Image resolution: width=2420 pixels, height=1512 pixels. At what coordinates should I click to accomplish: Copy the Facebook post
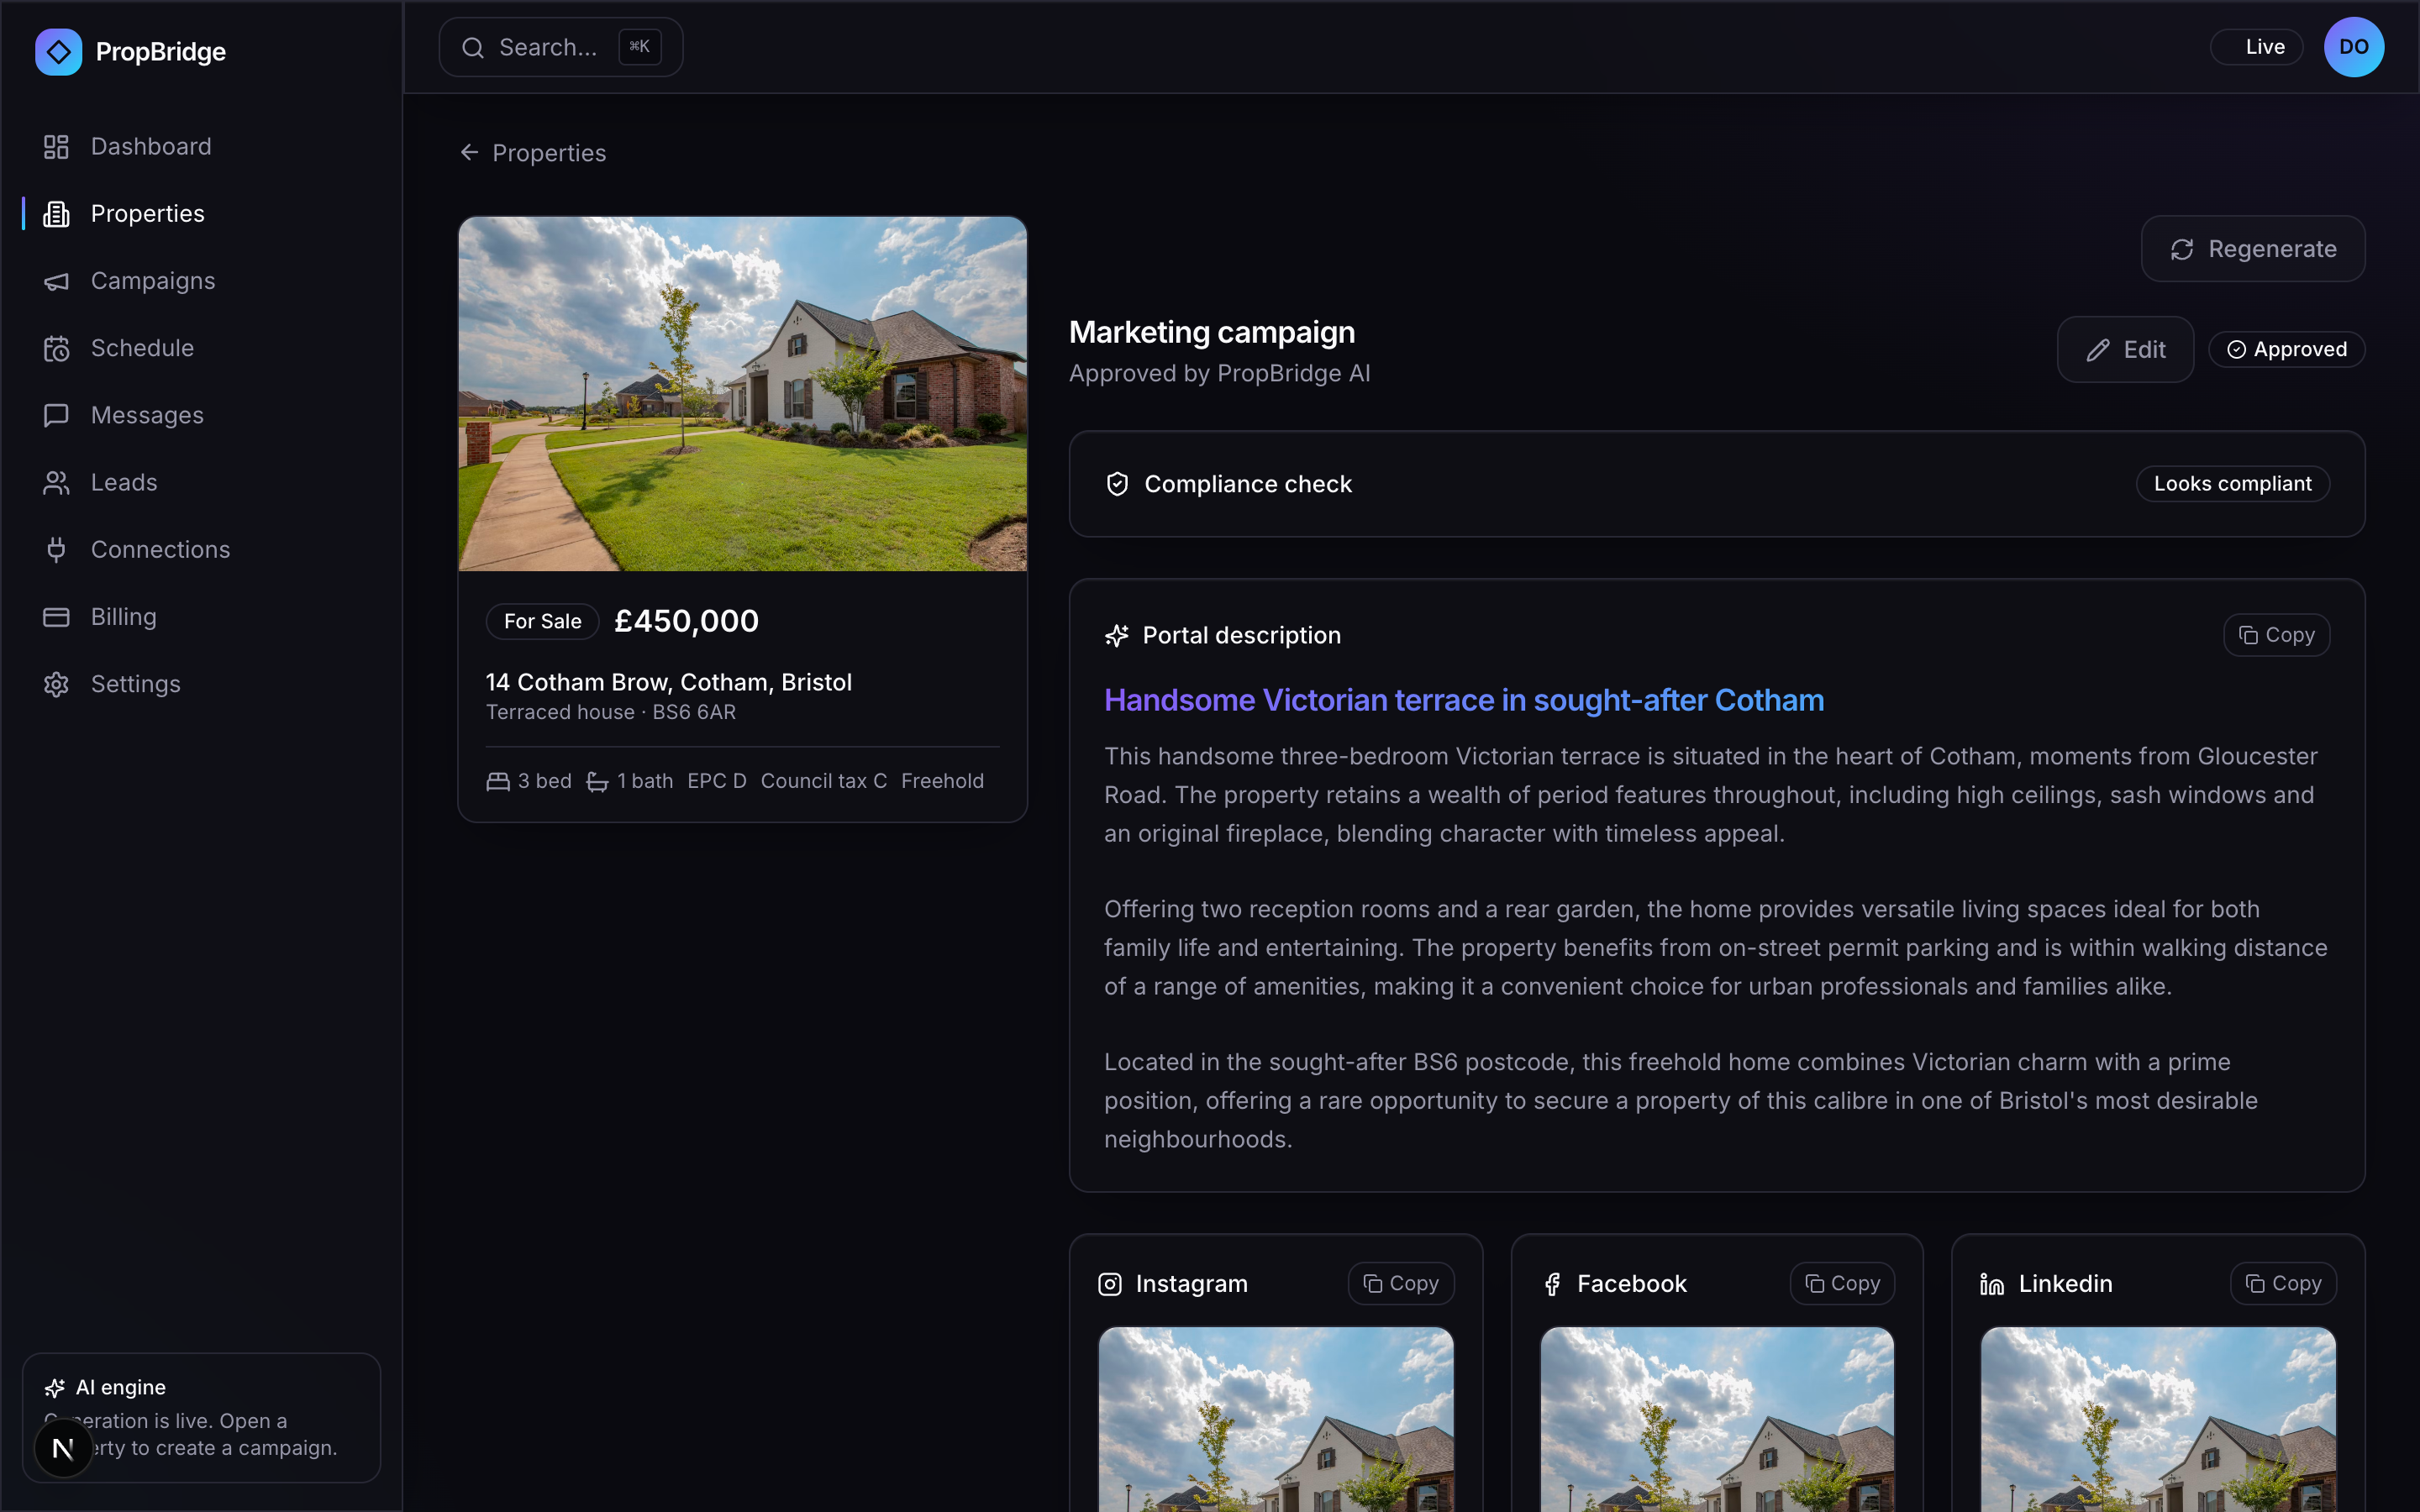(x=1842, y=1283)
